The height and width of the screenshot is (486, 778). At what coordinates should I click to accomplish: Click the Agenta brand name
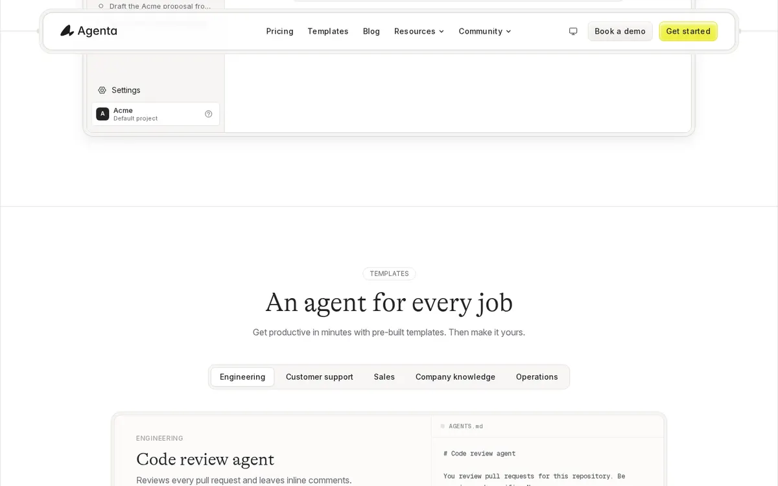pyautogui.click(x=98, y=31)
